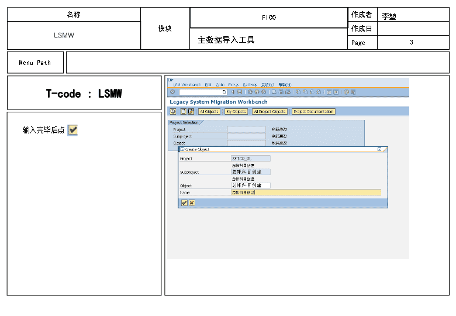Screen dimensions: 456x316
Task: Cancel Create Object dialog with X icon
Action: click(x=192, y=203)
